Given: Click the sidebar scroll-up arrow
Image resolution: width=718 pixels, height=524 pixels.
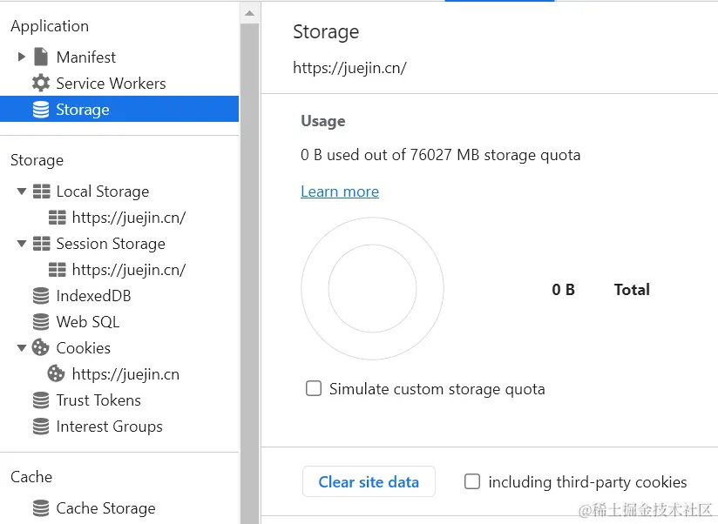Looking at the screenshot, I should tap(250, 13).
